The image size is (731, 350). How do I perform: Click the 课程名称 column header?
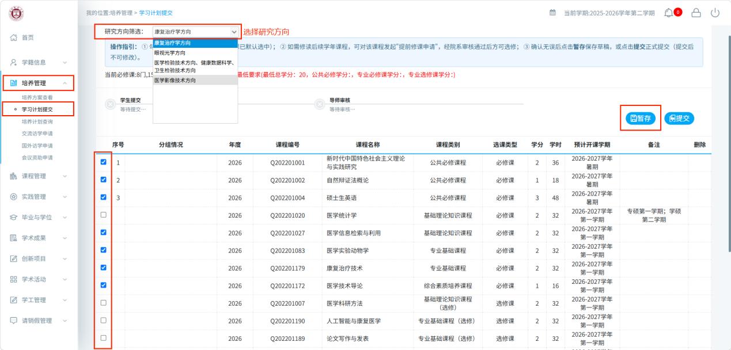tap(368, 145)
